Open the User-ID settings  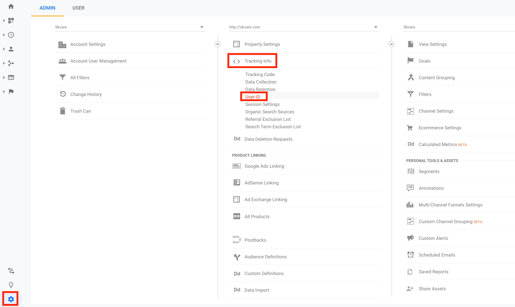point(254,96)
